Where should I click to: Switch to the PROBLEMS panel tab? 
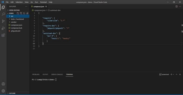pos(36,74)
